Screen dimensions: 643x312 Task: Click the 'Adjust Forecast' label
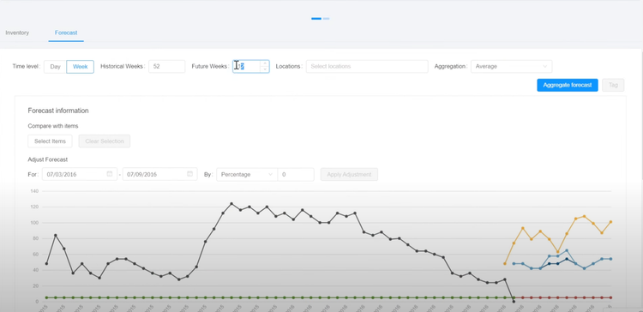(47, 159)
